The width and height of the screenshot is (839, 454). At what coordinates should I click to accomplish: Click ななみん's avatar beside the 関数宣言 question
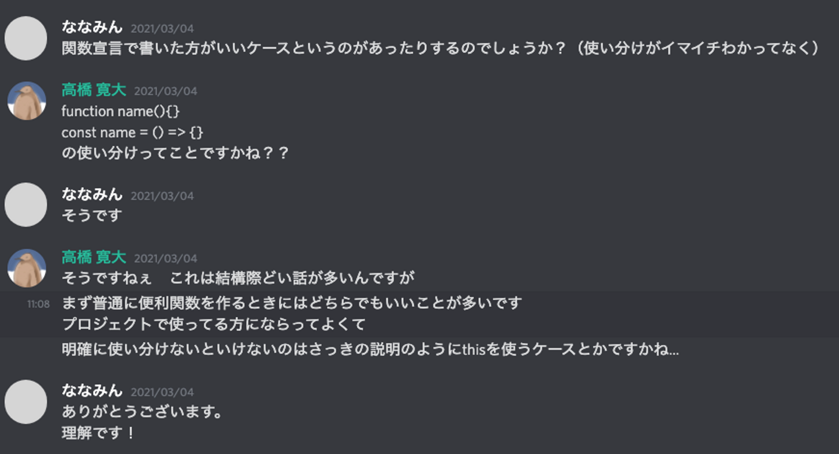26,38
